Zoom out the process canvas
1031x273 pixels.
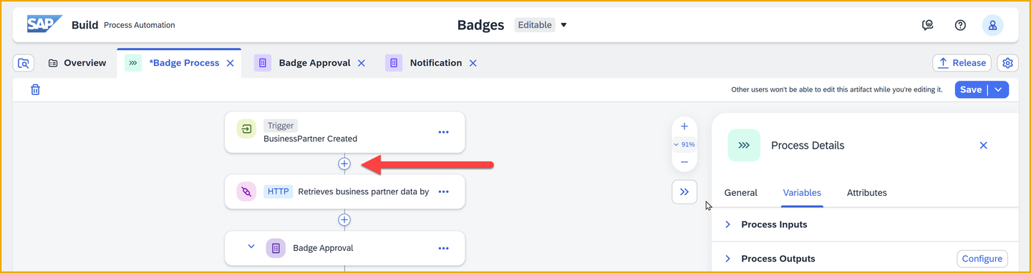pos(684,162)
